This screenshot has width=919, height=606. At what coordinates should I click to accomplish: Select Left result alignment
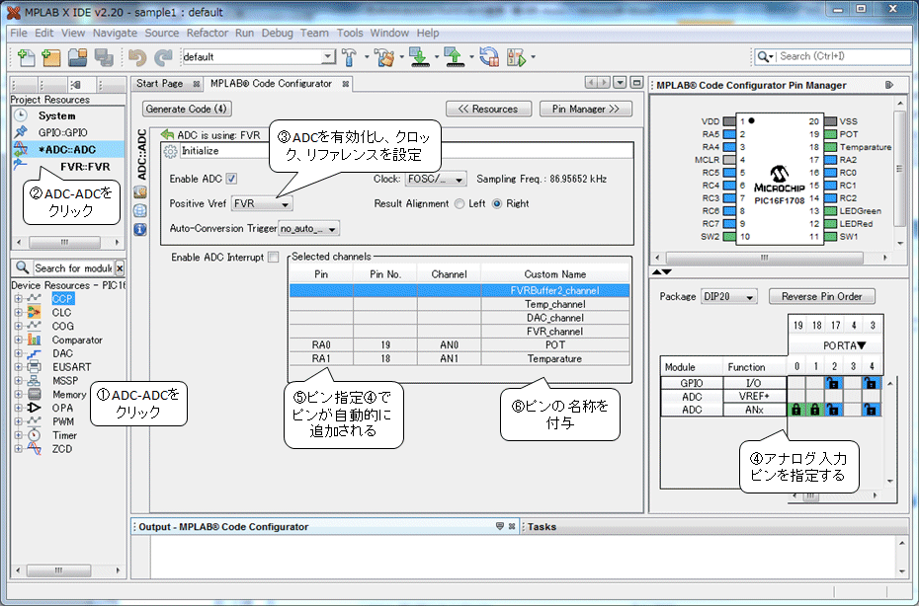pyautogui.click(x=459, y=203)
